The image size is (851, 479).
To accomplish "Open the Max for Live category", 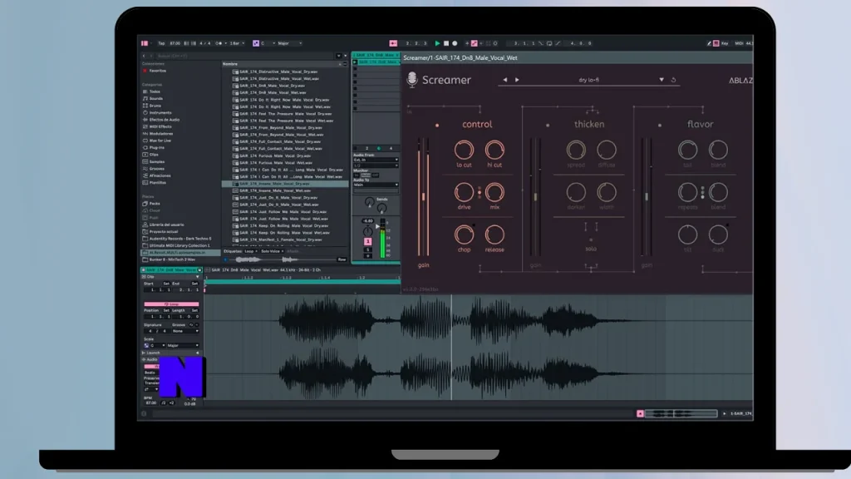I will [160, 141].
